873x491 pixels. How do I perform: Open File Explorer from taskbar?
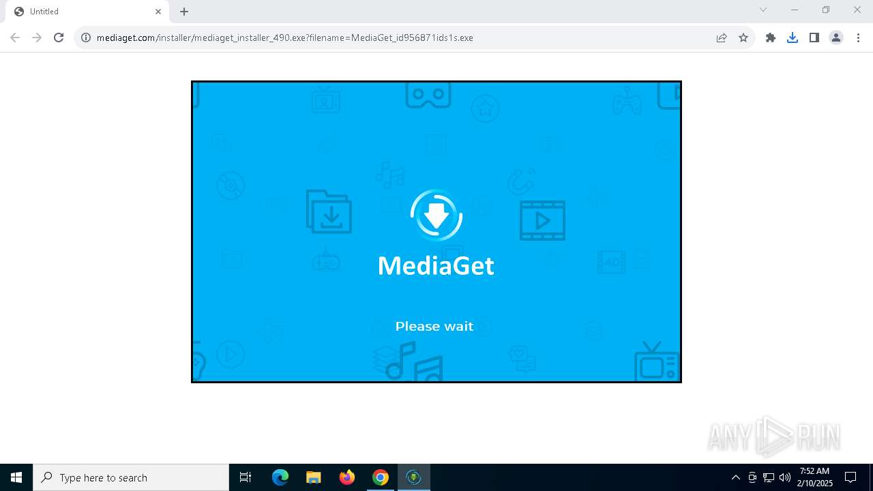[314, 477]
